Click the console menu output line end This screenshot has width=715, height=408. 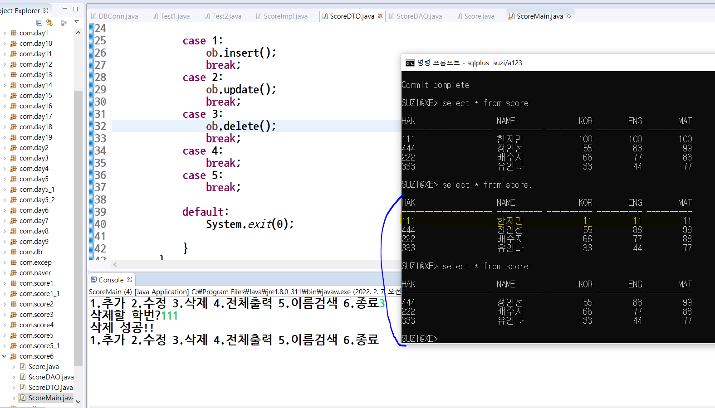378,340
